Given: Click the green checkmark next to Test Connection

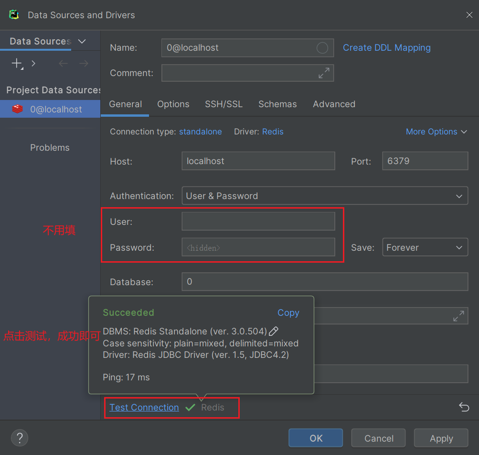Looking at the screenshot, I should 190,407.
